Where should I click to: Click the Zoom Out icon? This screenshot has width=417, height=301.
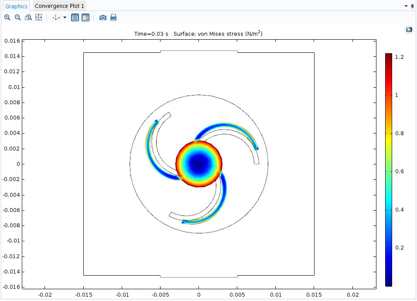(x=17, y=17)
